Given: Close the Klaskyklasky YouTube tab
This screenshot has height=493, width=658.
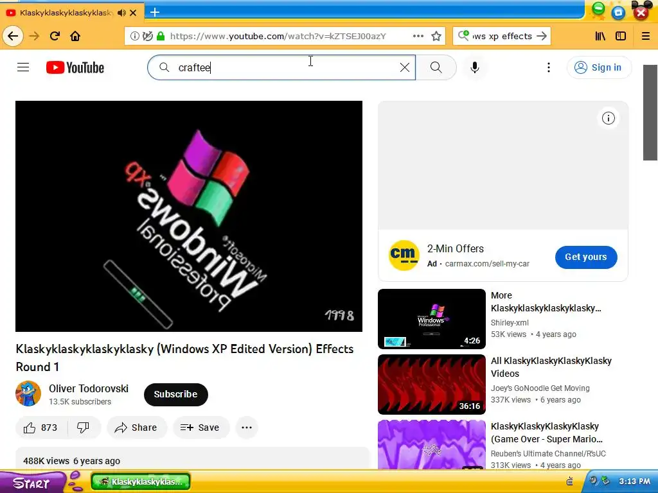Looking at the screenshot, I should pyautogui.click(x=133, y=13).
